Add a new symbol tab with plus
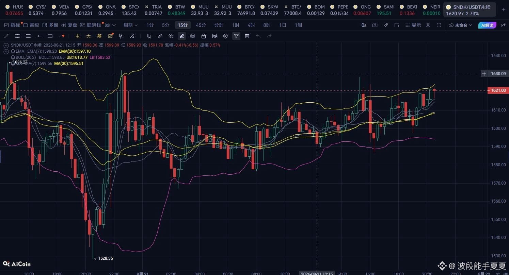This screenshot has width=509, height=275. click(504, 10)
